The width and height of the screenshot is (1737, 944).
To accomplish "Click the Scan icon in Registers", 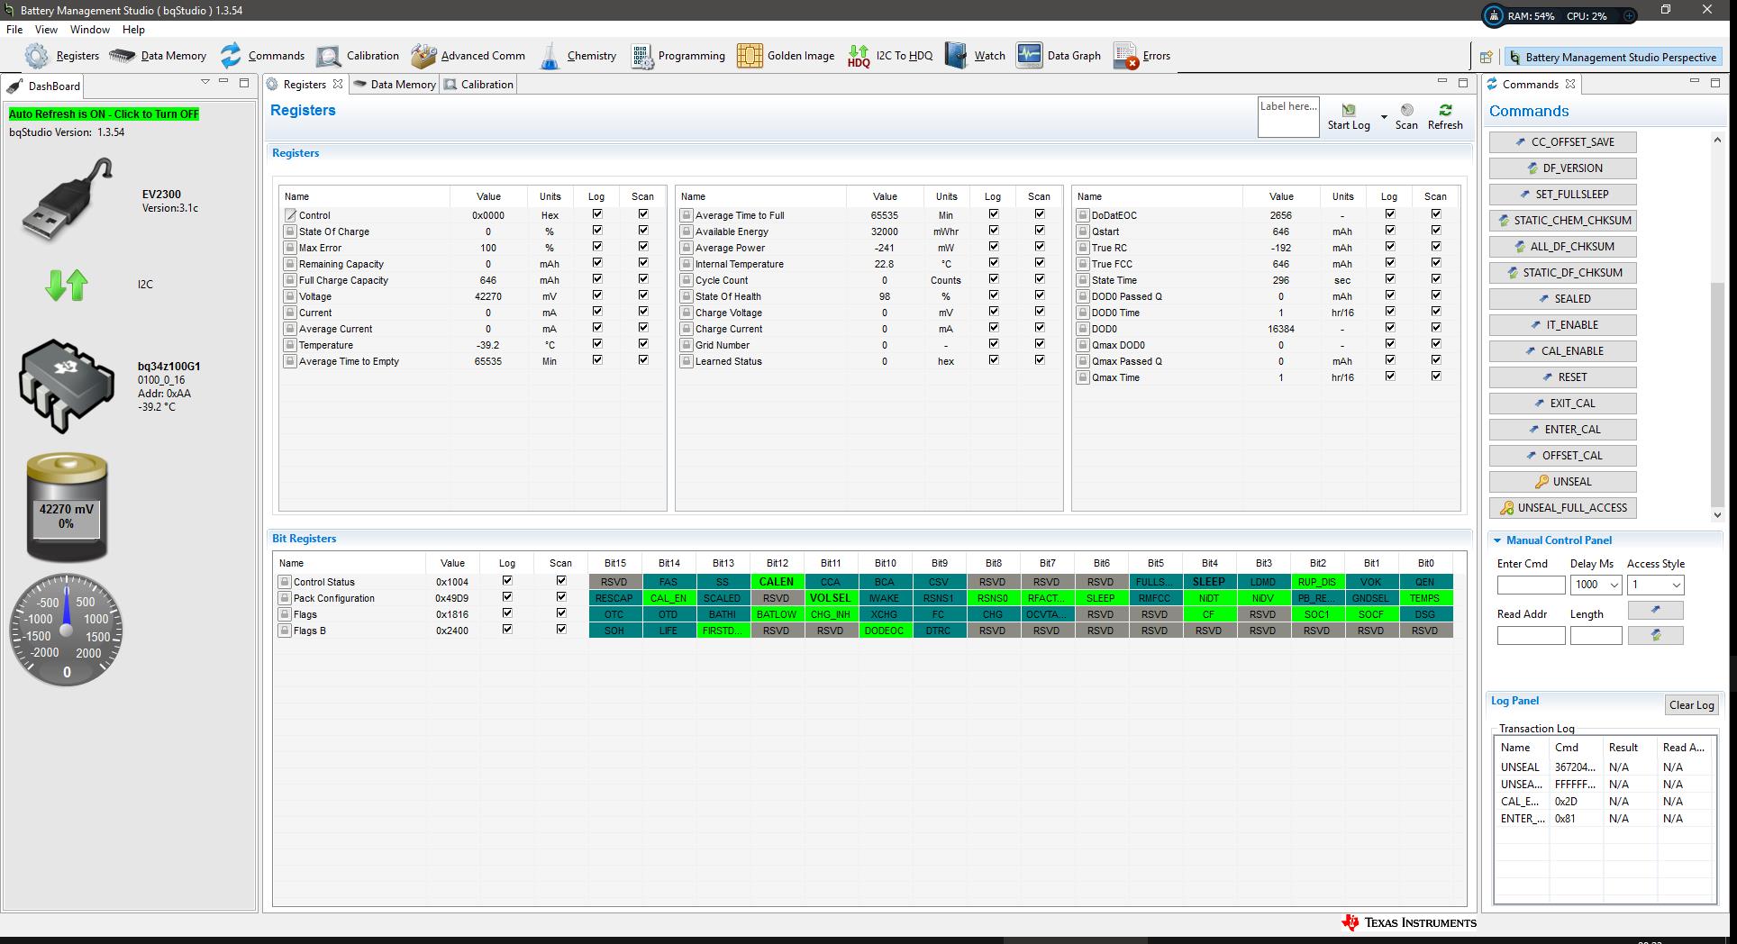I will 1407,110.
